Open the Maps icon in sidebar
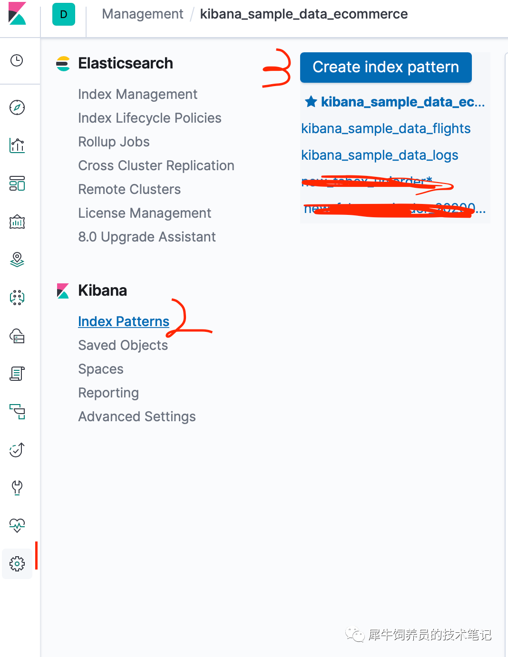 click(x=17, y=260)
